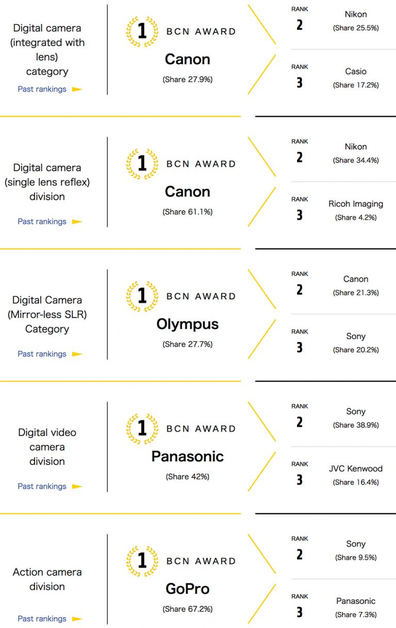The width and height of the screenshot is (396, 628).
Task: Select Panasonic at rank 3 of action cameras
Action: tap(356, 601)
